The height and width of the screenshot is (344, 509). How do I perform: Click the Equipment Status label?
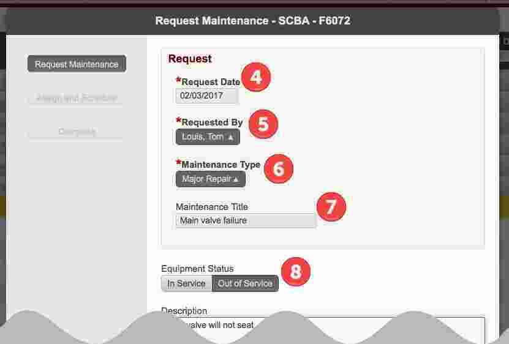click(x=197, y=269)
